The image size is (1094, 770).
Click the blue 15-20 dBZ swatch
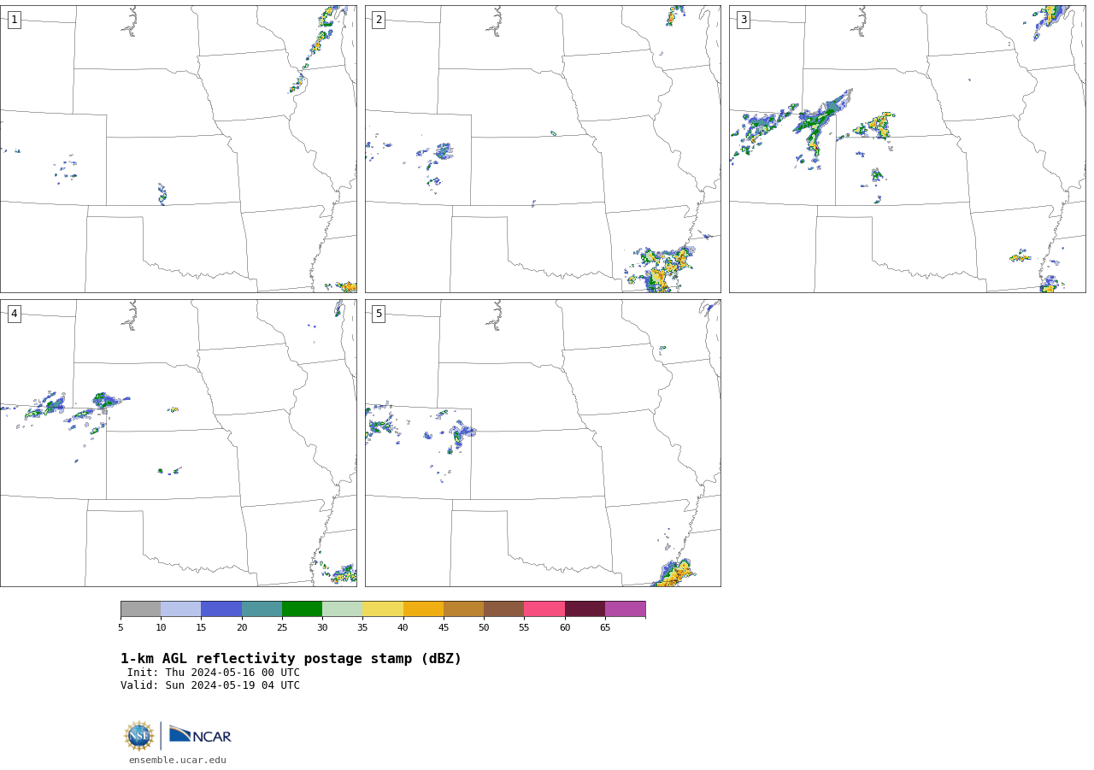click(x=221, y=609)
